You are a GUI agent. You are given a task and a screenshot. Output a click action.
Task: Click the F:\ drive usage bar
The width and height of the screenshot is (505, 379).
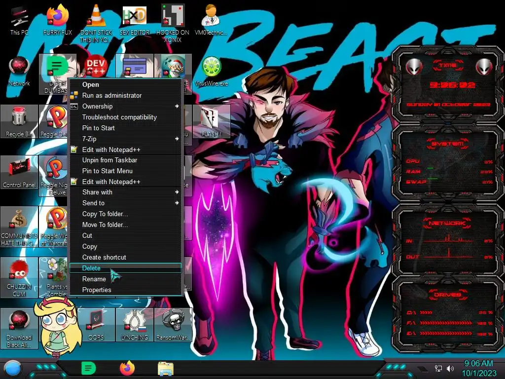click(446, 323)
